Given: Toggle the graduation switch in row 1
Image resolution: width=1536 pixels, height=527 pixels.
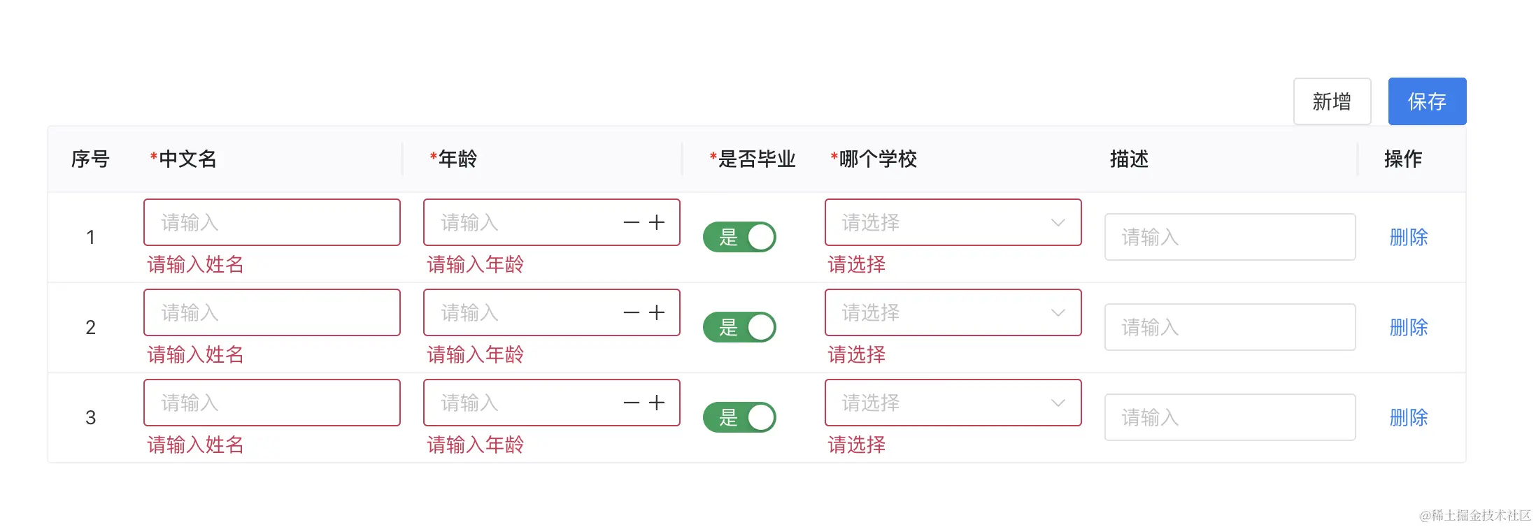Looking at the screenshot, I should pos(739,237).
